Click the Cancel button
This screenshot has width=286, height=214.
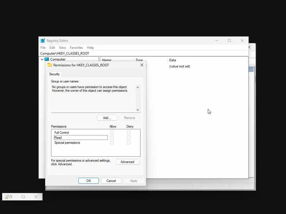111,181
